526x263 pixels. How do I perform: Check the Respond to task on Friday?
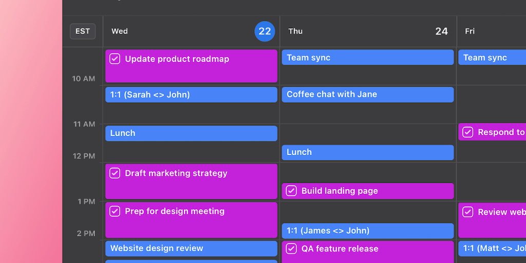pyautogui.click(x=467, y=132)
